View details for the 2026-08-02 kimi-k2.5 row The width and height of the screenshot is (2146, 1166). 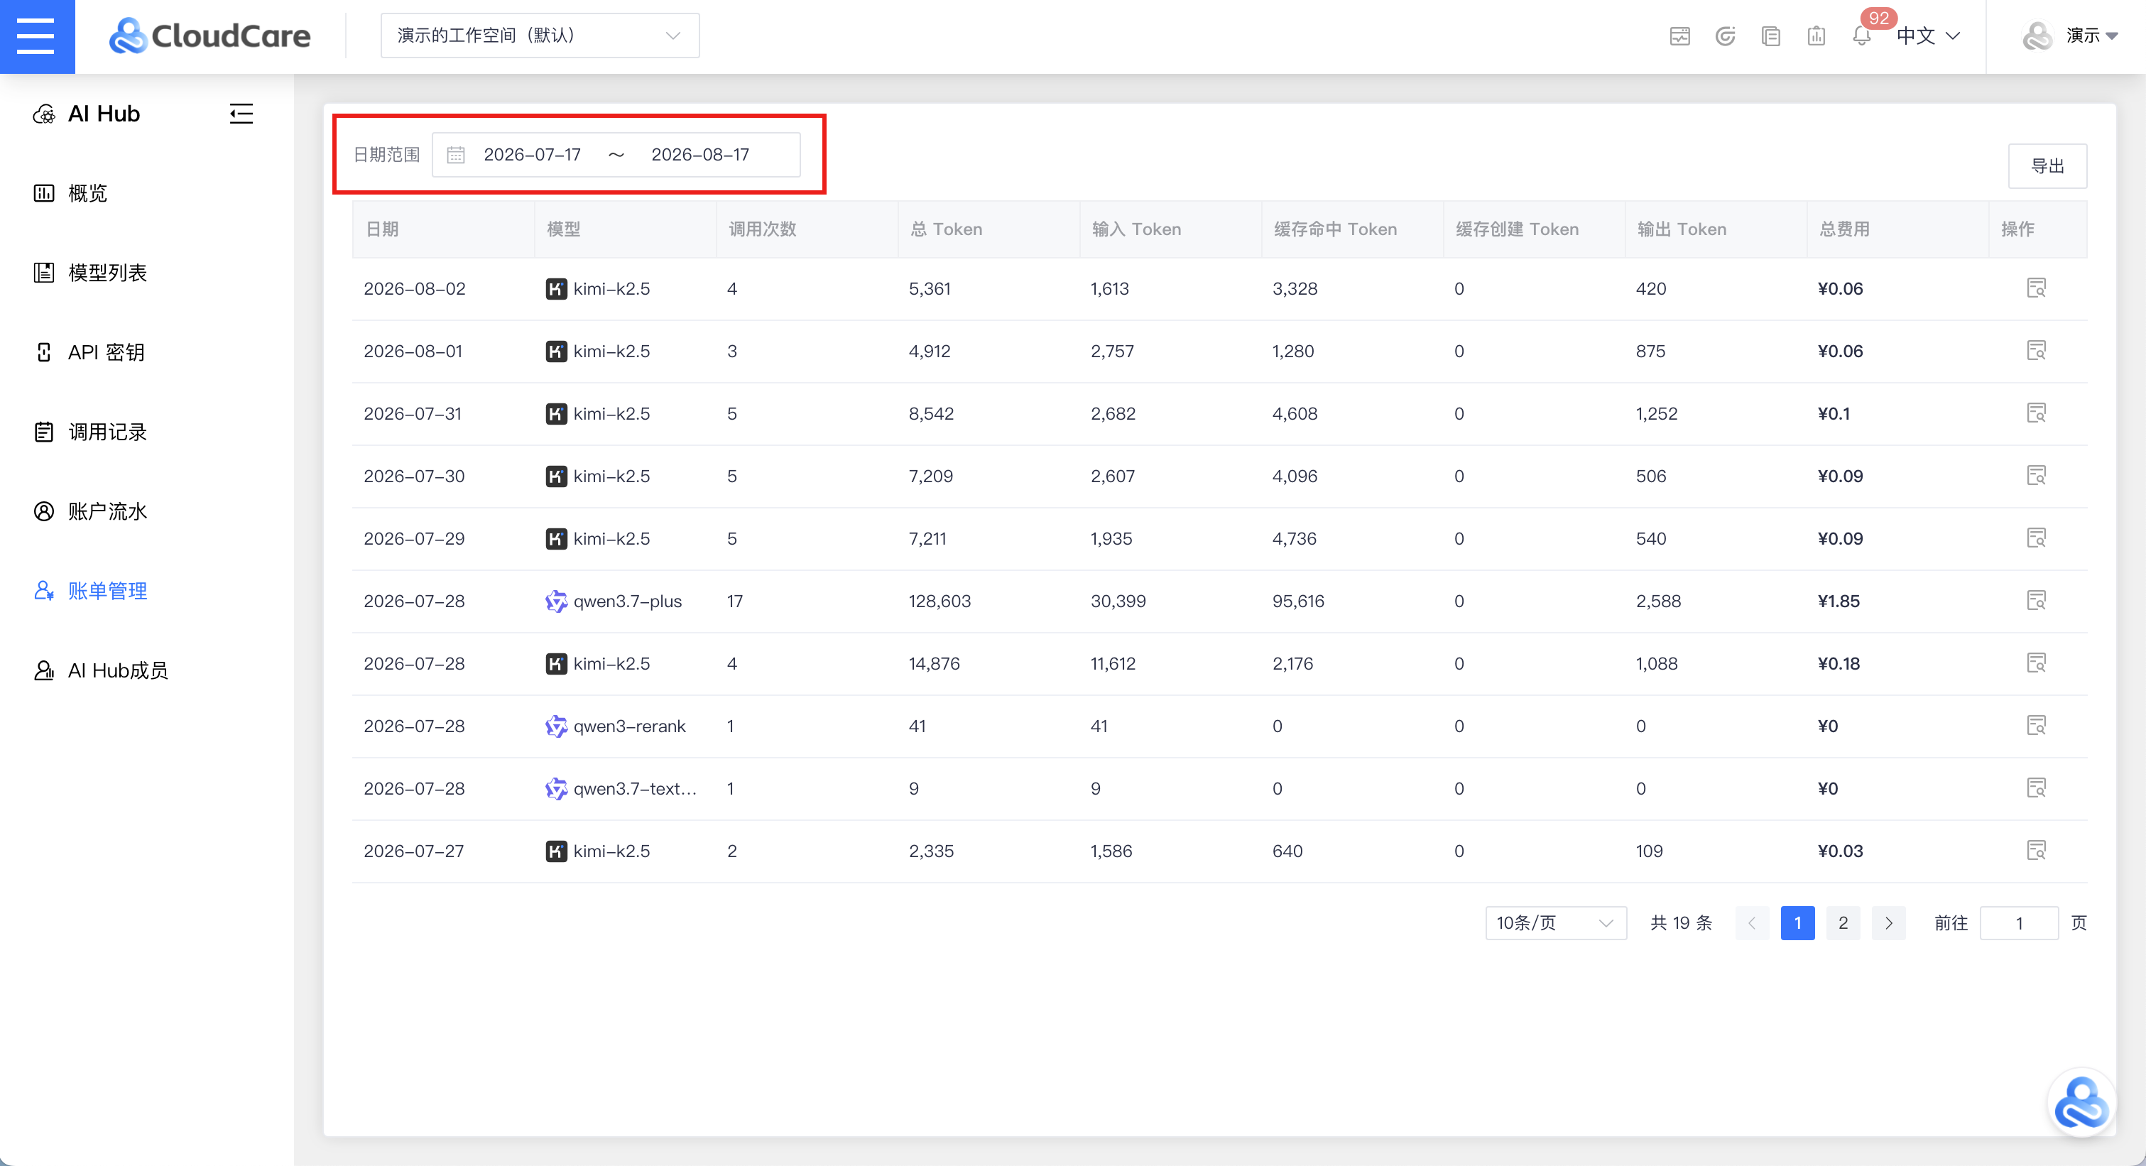tap(2036, 288)
